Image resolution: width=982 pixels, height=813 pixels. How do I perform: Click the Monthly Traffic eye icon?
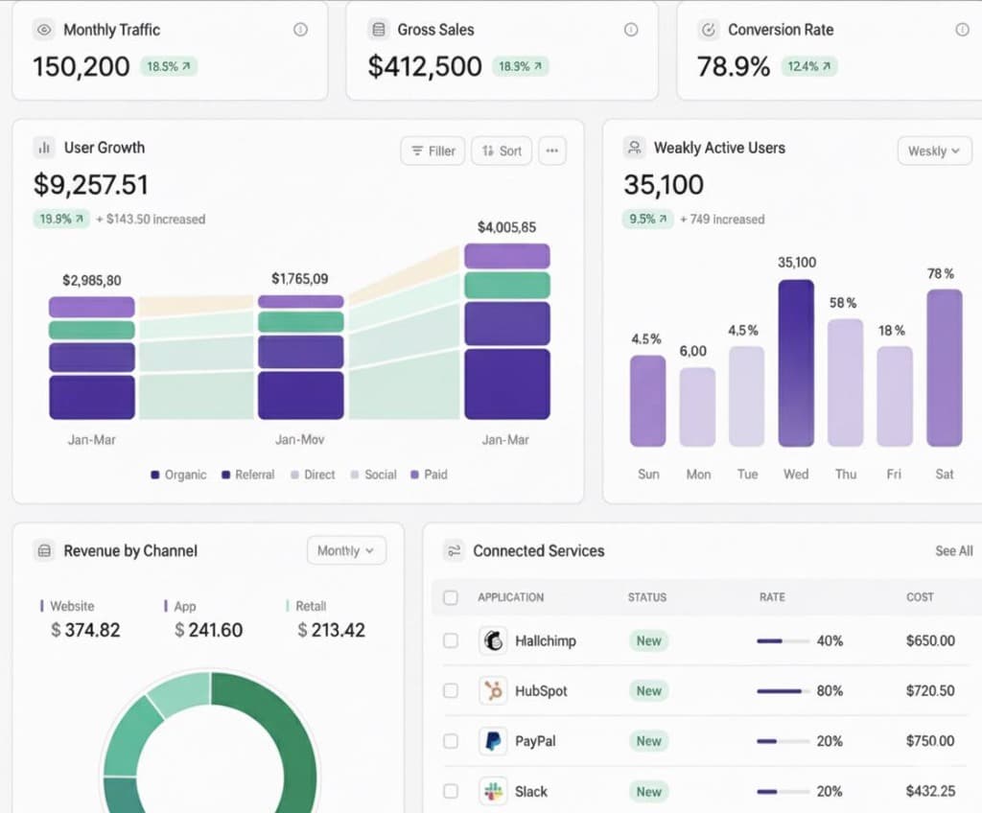[44, 30]
